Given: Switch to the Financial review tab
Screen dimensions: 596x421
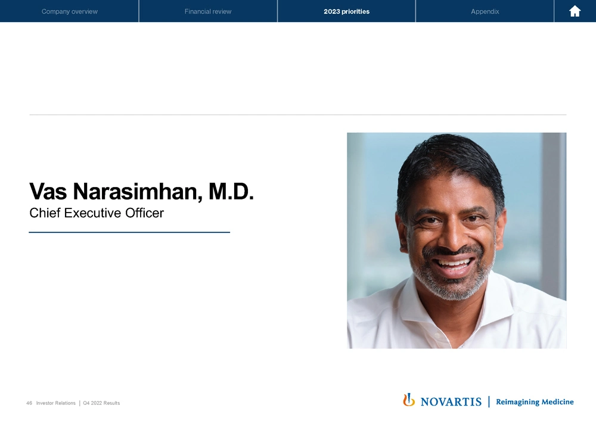Looking at the screenshot, I should coord(208,11).
